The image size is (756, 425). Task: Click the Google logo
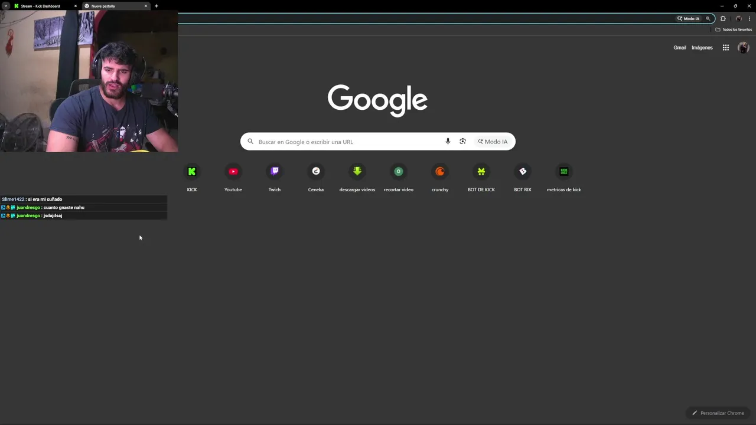[x=377, y=100]
